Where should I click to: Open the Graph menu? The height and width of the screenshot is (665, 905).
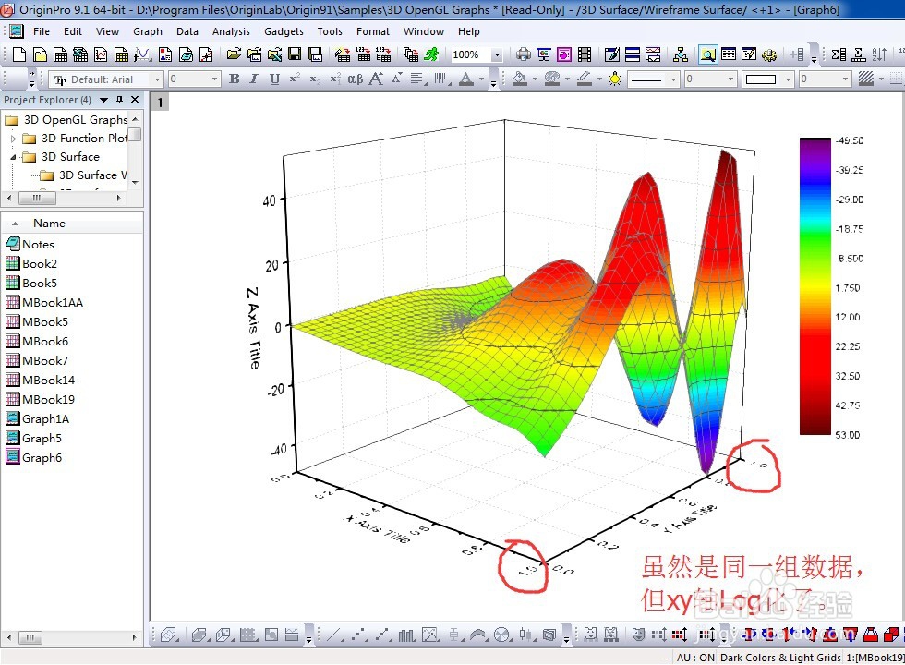click(148, 31)
